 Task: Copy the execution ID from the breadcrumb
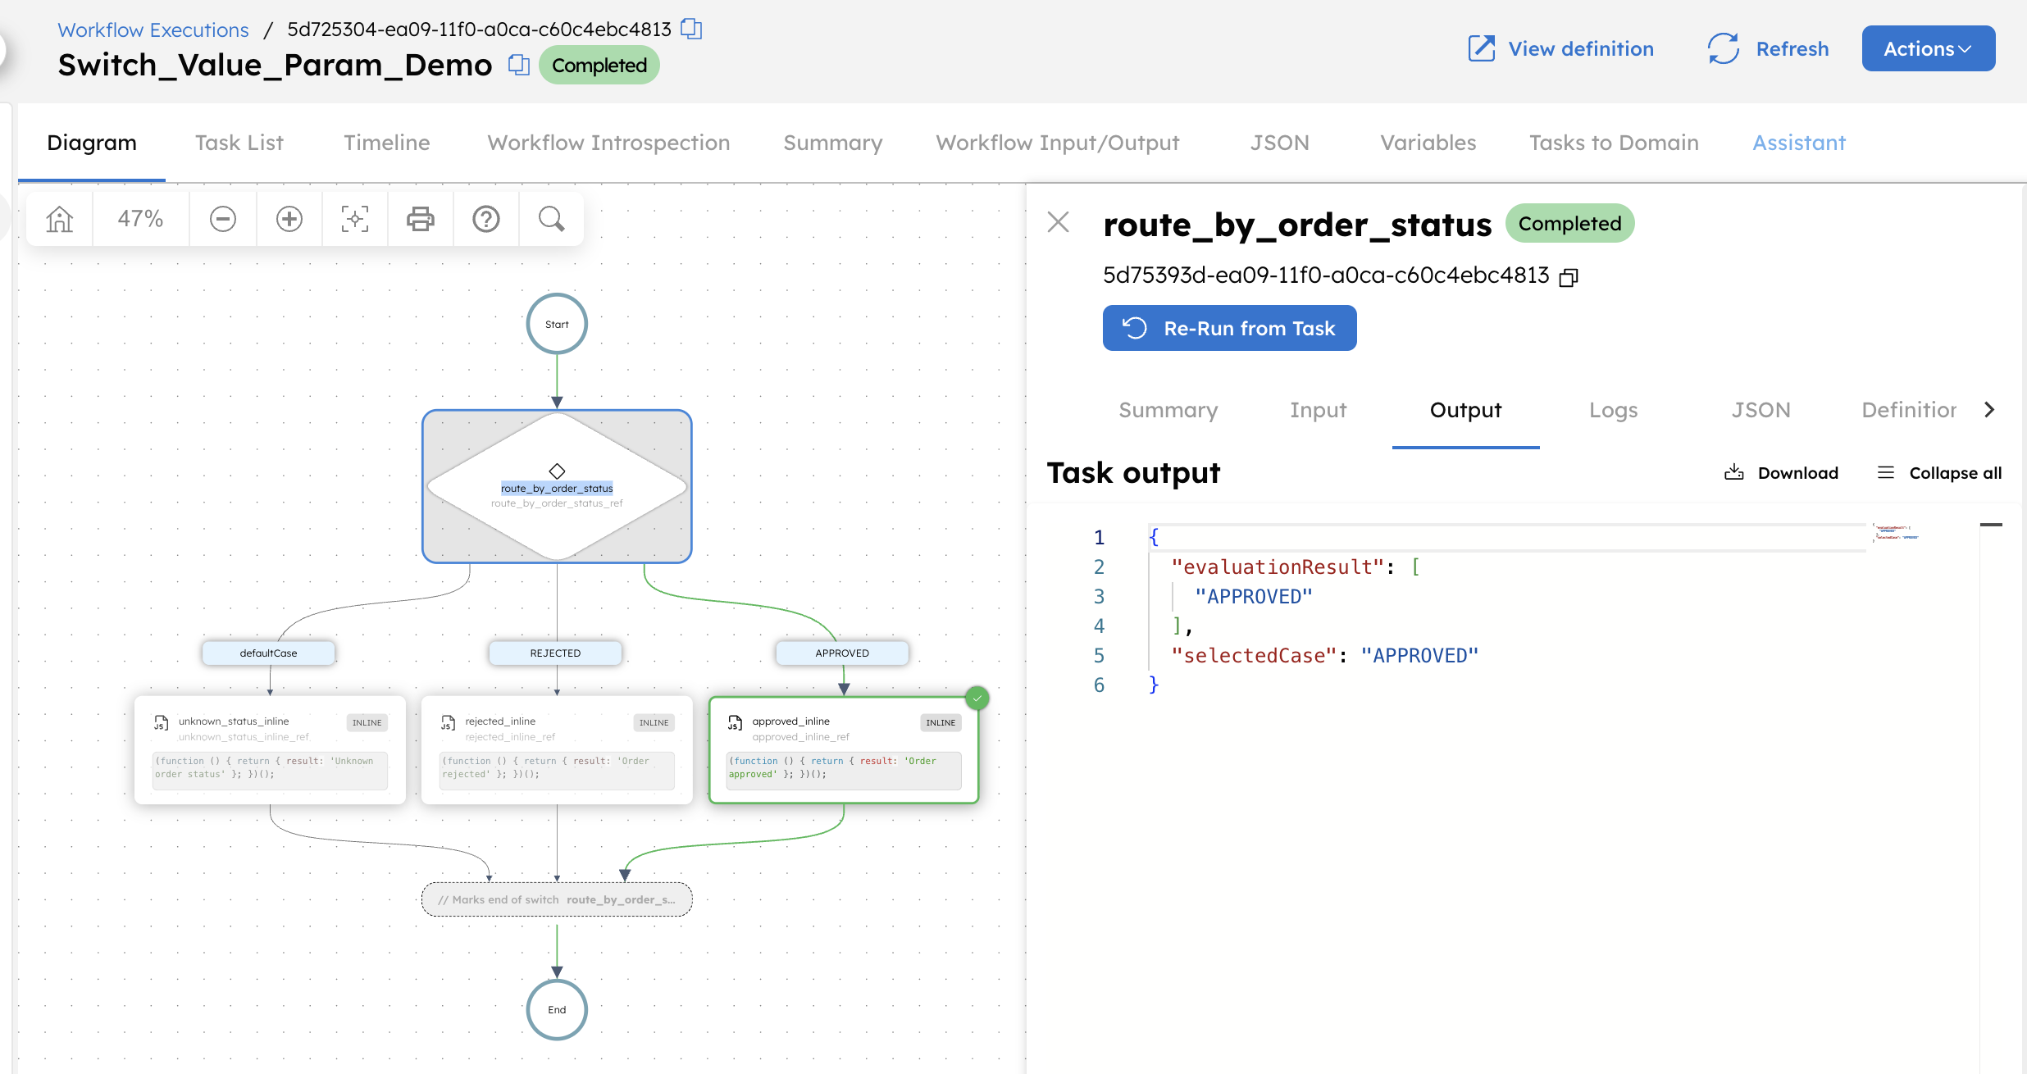coord(691,28)
